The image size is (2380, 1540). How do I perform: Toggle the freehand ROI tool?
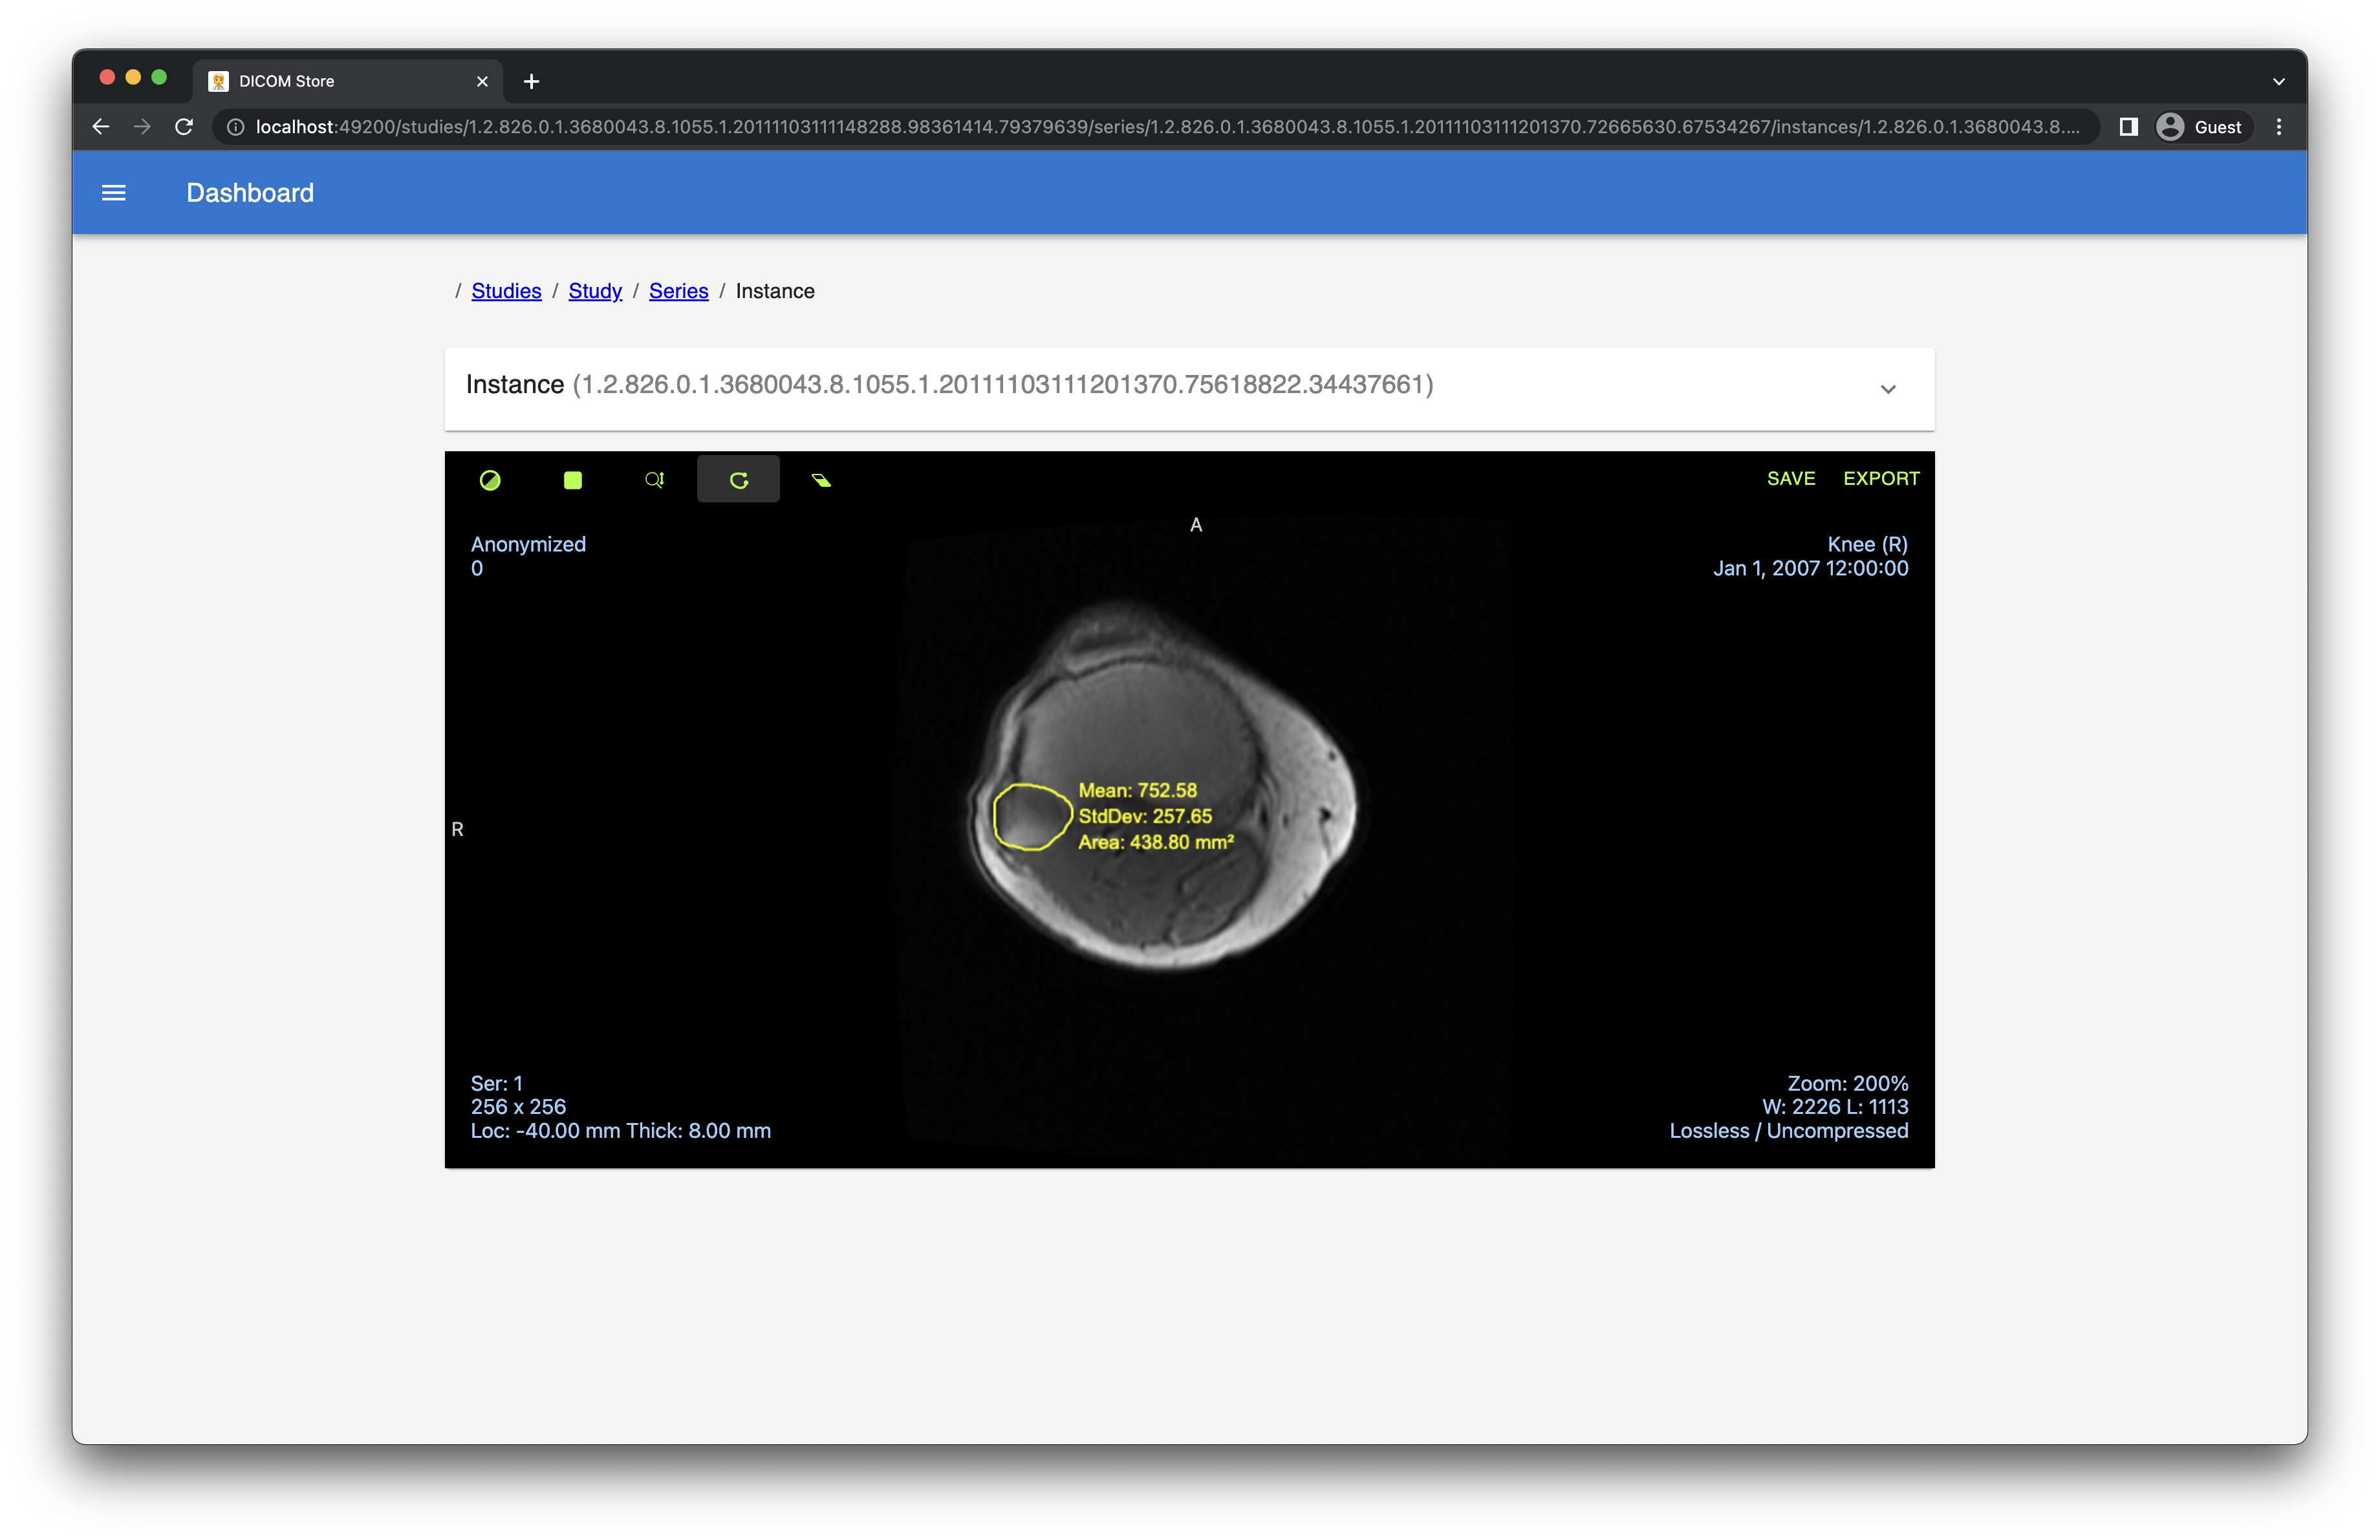(738, 480)
